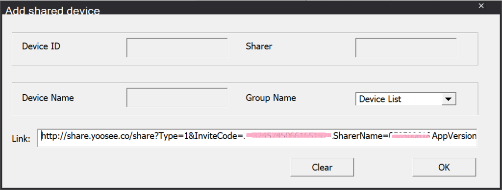Click the Add shared device title text

[53, 11]
